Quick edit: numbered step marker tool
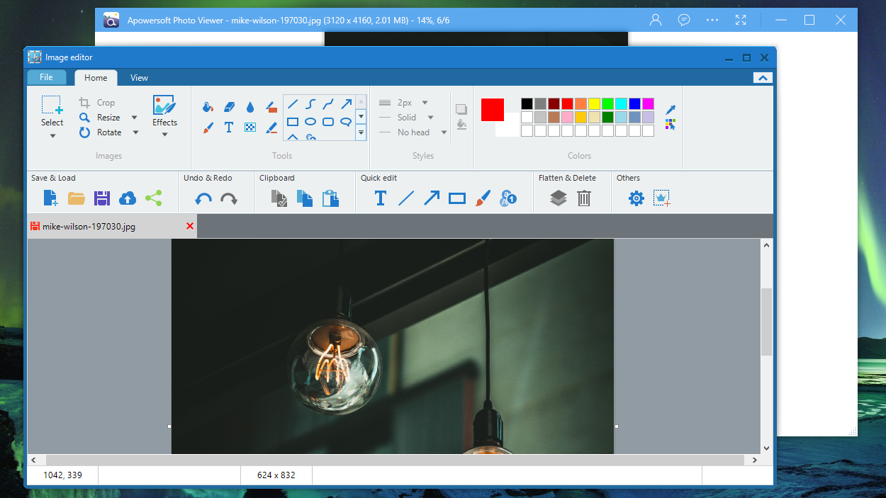Viewport: 886px width, 498px height. pyautogui.click(x=508, y=198)
